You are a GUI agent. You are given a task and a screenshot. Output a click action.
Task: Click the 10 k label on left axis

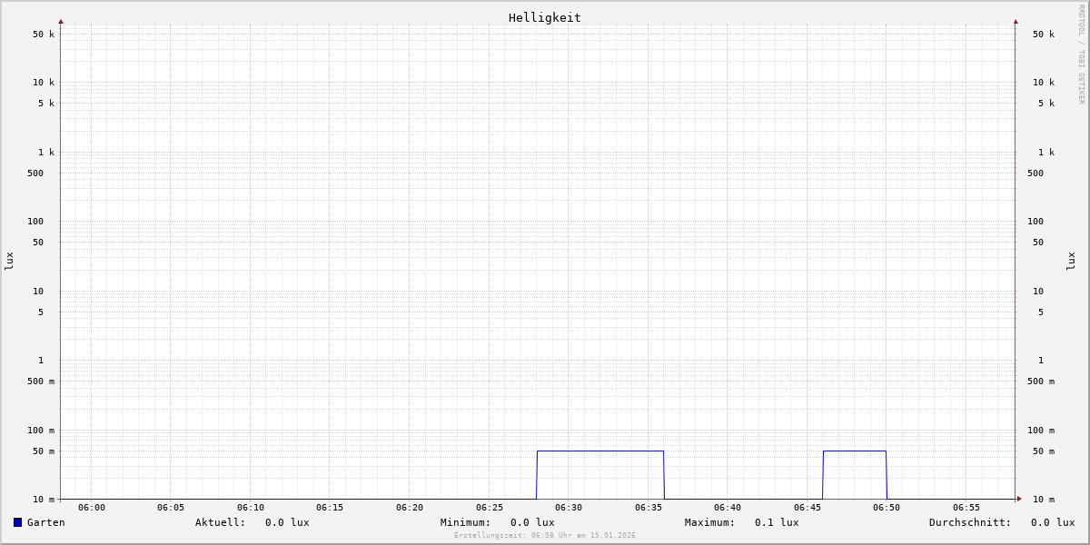pos(44,83)
